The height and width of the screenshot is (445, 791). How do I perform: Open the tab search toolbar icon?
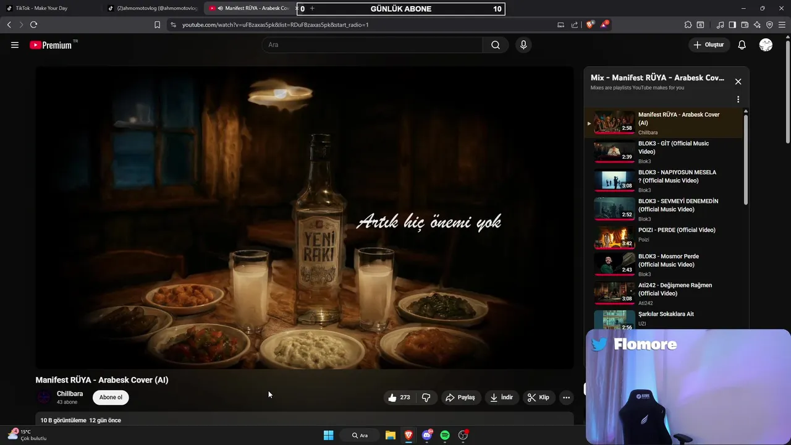point(700,25)
